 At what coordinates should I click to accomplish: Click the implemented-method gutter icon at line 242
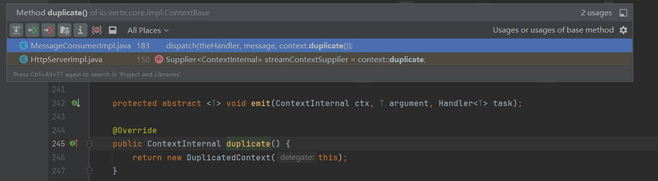[76, 103]
